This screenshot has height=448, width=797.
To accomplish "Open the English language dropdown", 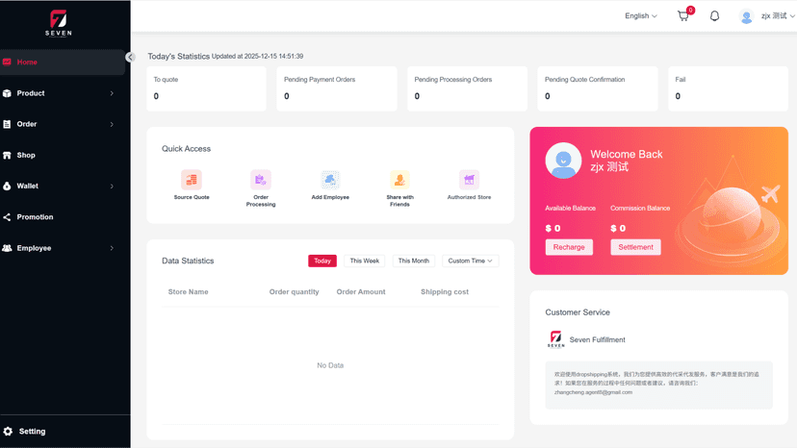I will [640, 16].
